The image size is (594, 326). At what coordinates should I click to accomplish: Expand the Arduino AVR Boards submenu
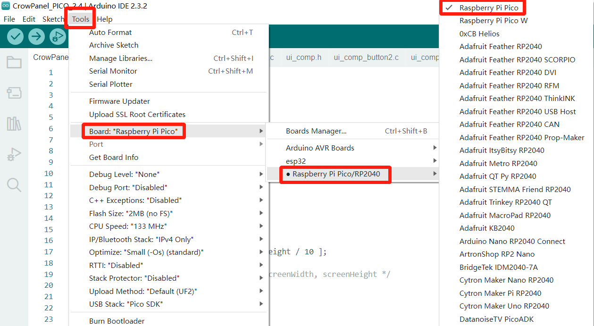tap(352, 148)
